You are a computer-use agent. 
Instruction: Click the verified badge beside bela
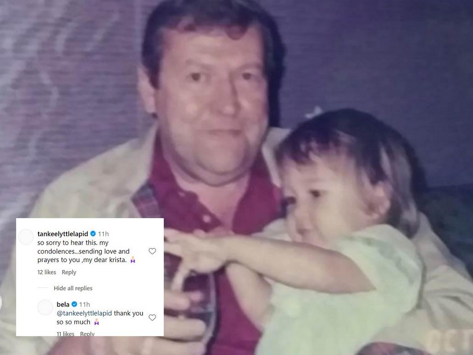click(74, 304)
